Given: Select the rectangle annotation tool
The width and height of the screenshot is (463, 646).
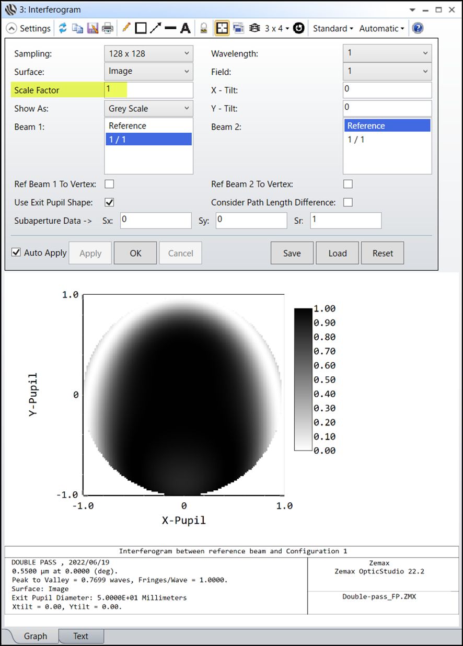Looking at the screenshot, I should pyautogui.click(x=141, y=28).
